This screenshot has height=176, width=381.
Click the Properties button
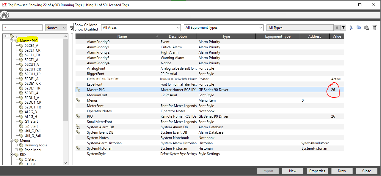click(317, 171)
